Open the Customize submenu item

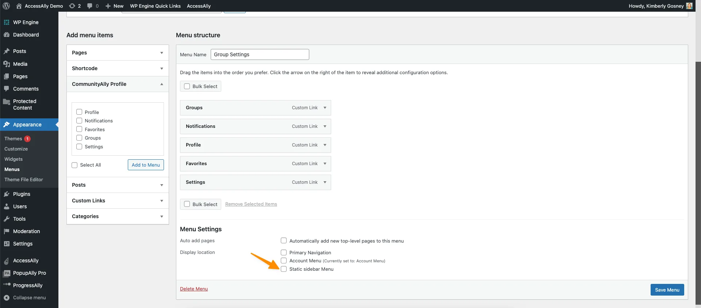[x=16, y=149]
